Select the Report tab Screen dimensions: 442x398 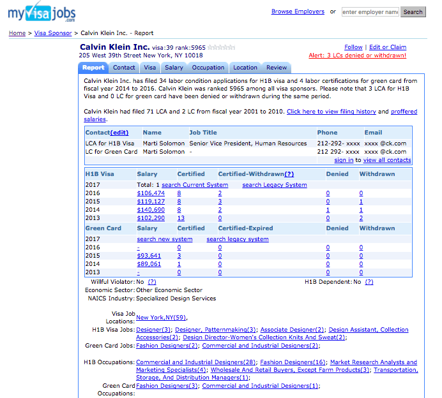(93, 68)
